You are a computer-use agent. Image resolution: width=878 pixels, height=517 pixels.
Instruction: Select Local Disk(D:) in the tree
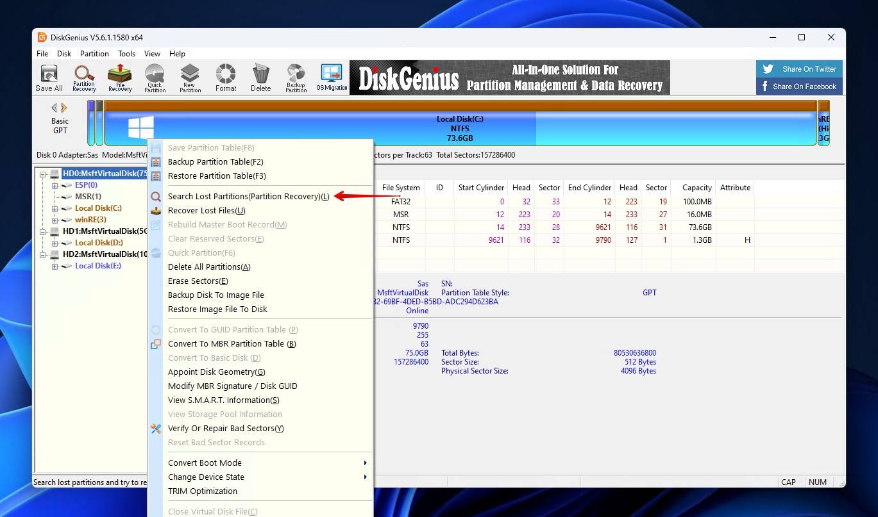(98, 243)
